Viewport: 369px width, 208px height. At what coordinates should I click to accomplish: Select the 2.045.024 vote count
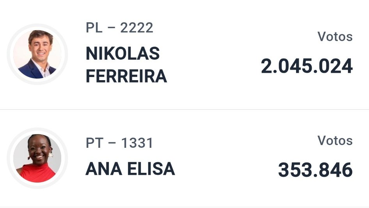pyautogui.click(x=307, y=66)
